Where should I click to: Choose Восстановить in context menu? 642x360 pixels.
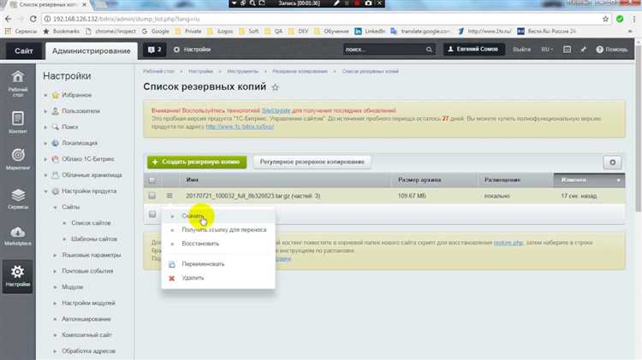[x=218, y=244]
